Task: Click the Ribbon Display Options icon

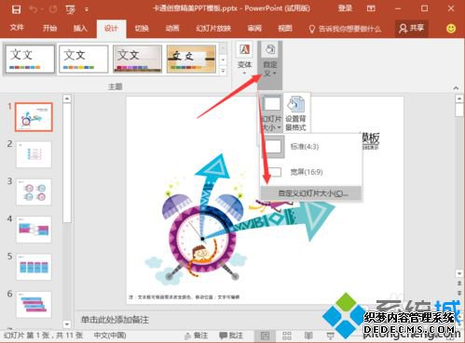Action: pos(371,8)
